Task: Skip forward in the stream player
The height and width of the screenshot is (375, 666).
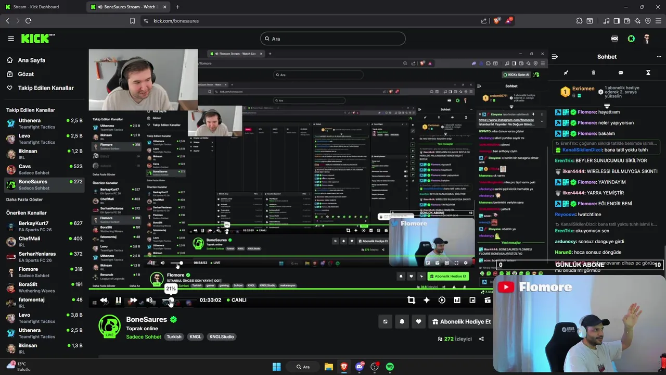Action: tap(133, 300)
